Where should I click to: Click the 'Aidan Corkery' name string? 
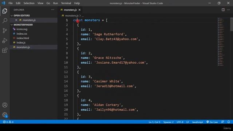click(x=107, y=105)
